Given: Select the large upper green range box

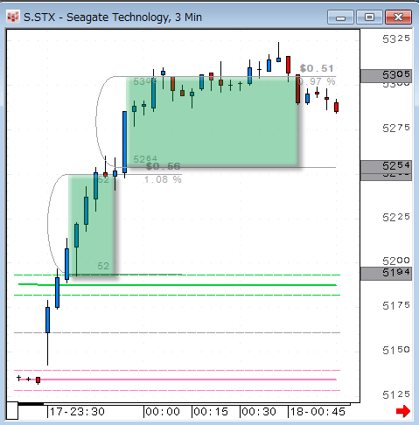Looking at the screenshot, I should [213, 122].
